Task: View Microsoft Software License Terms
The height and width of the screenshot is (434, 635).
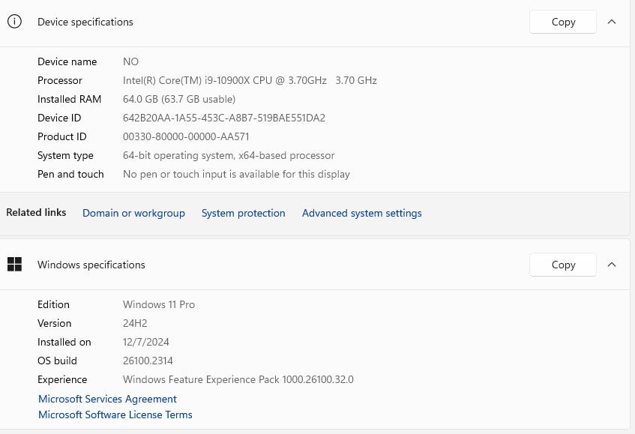Action: [115, 415]
